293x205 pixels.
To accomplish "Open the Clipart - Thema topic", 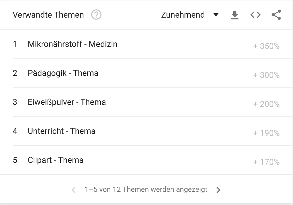I will pyautogui.click(x=56, y=160).
